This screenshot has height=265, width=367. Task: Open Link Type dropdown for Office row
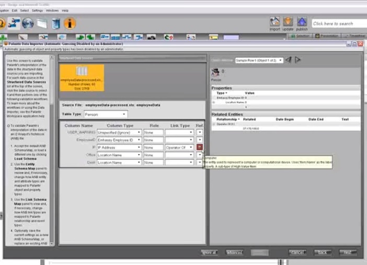(179, 155)
